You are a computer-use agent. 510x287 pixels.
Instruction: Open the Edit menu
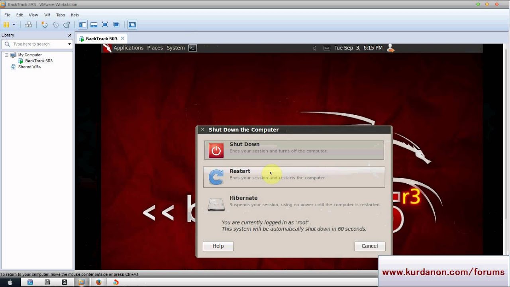point(20,15)
